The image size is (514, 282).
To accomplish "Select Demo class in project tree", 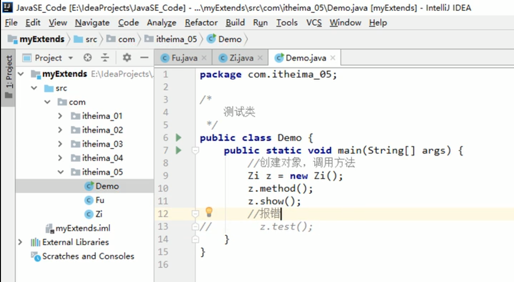I will 107,186.
